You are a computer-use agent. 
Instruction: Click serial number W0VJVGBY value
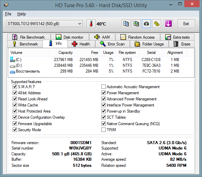[80, 148]
